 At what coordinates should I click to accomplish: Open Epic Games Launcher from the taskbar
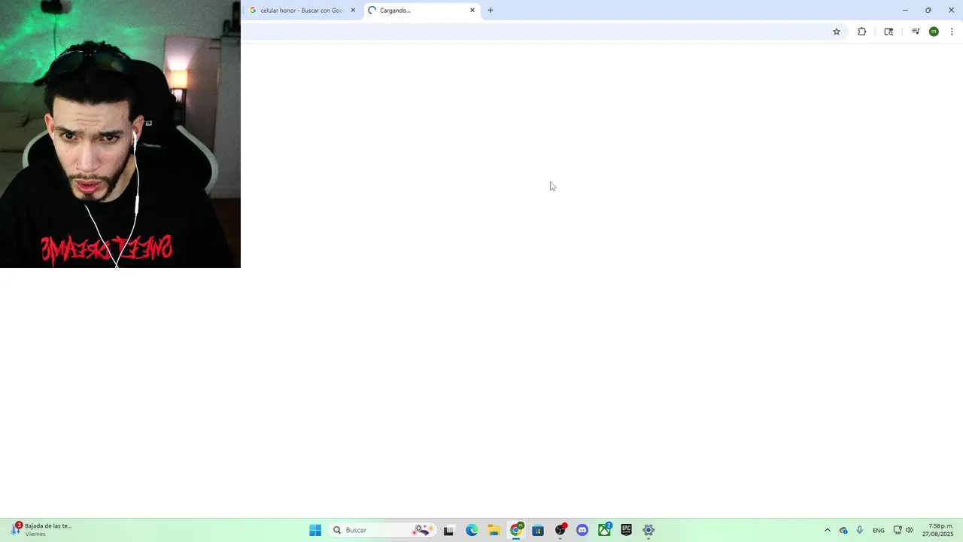627,530
